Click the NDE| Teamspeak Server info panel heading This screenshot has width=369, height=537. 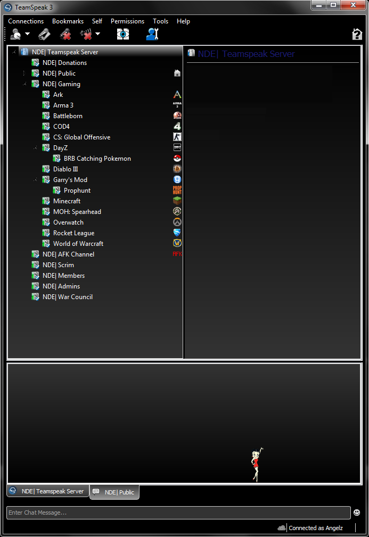tap(247, 54)
